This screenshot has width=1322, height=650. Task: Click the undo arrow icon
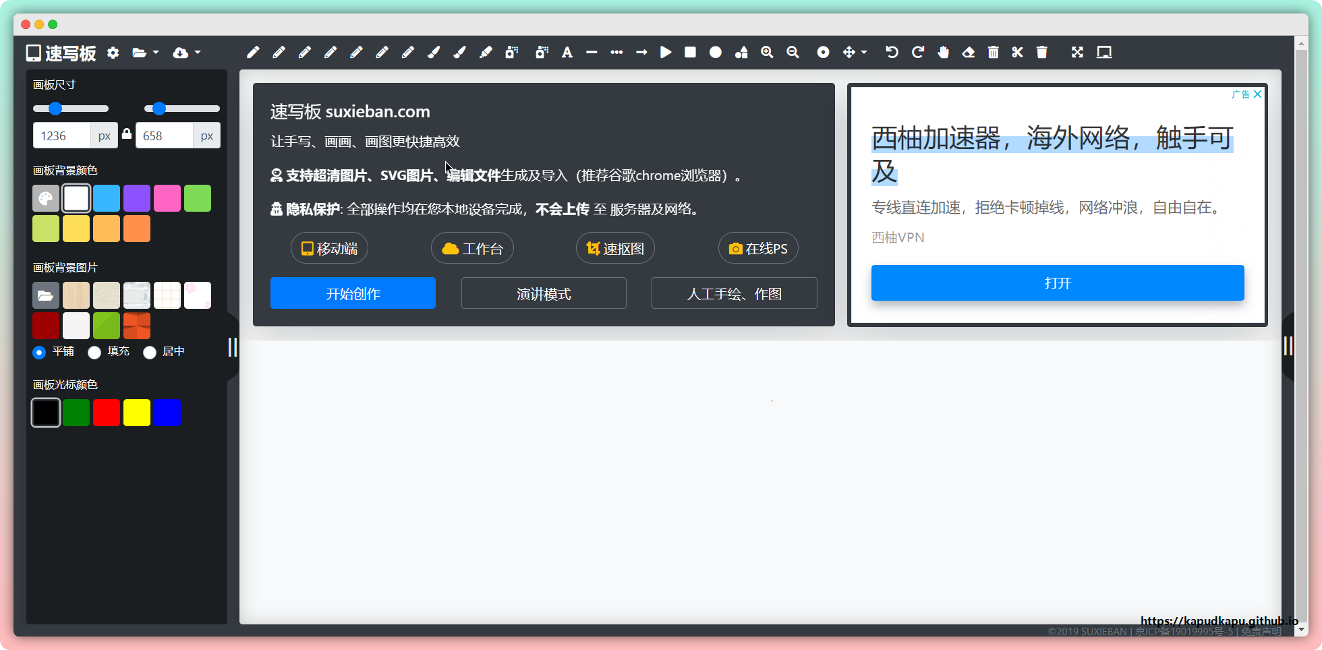click(x=892, y=53)
